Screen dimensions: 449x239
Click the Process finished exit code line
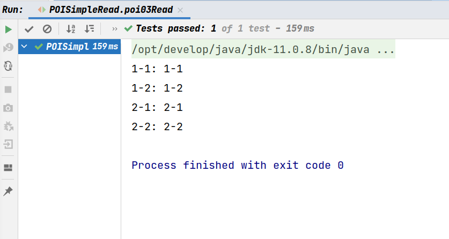(238, 165)
